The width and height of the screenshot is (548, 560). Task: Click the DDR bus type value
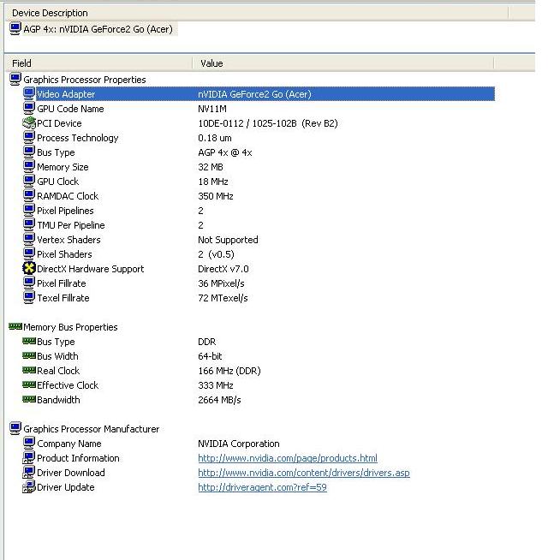(x=207, y=342)
